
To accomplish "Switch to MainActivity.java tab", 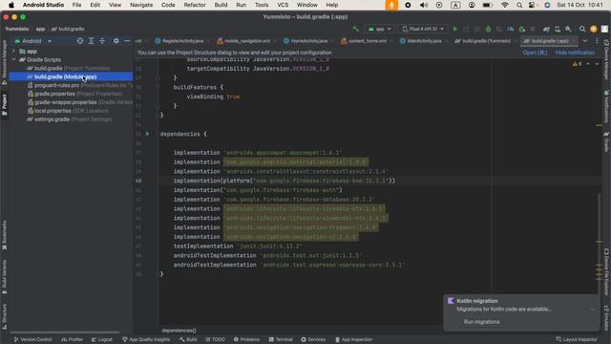I will (x=424, y=40).
